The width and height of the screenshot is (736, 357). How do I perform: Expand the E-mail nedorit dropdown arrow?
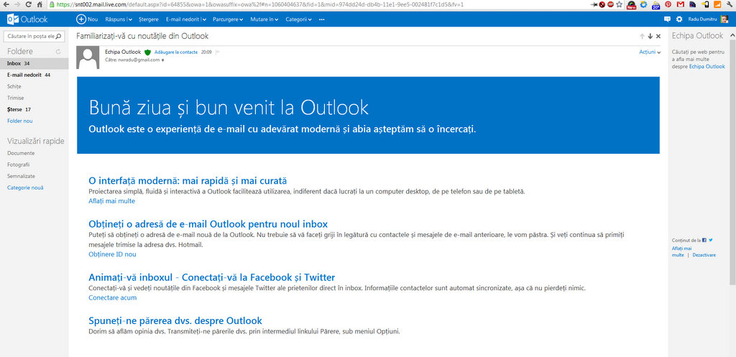[x=206, y=19]
